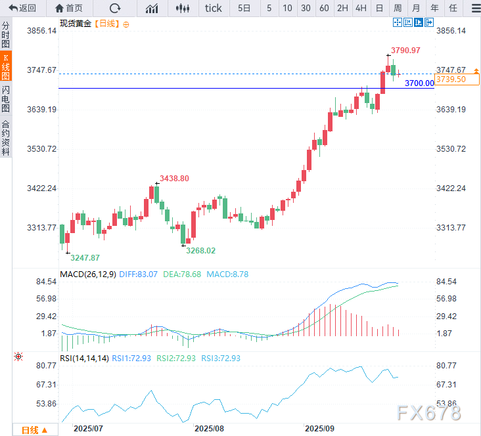
Task: Select the 5-minute period
Action: pos(269,8)
